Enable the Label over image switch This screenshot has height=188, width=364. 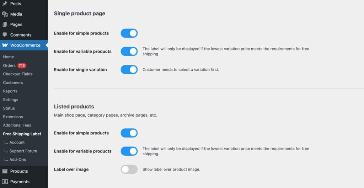pos(129,170)
